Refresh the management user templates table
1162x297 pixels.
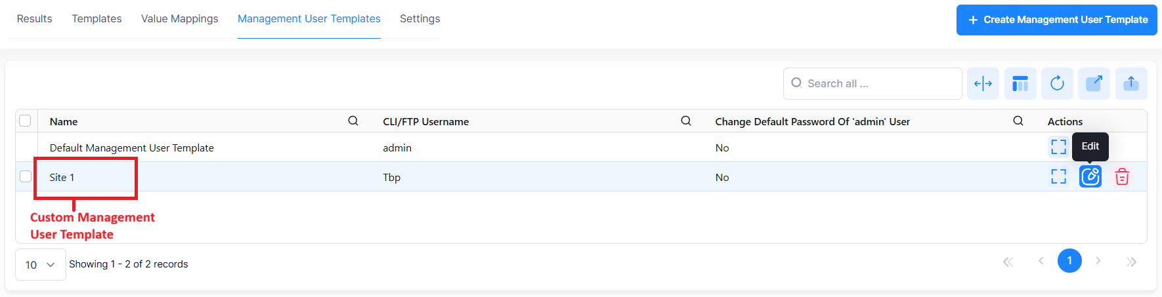coord(1057,84)
